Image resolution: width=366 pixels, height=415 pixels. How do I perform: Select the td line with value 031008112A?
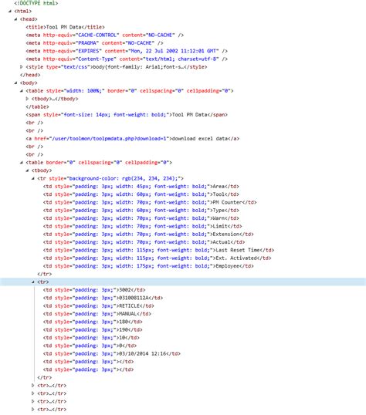click(103, 298)
